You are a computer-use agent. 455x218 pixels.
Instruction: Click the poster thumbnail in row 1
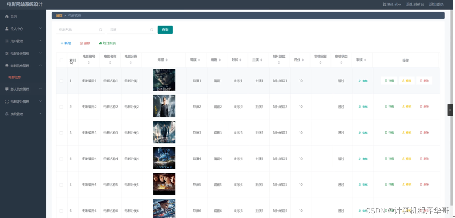(164, 80)
